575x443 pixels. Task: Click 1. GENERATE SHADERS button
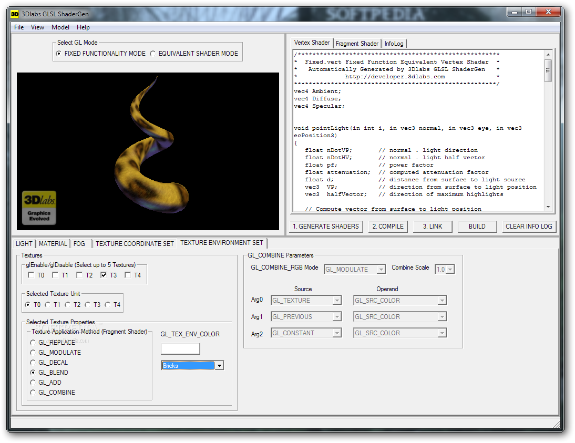326,226
